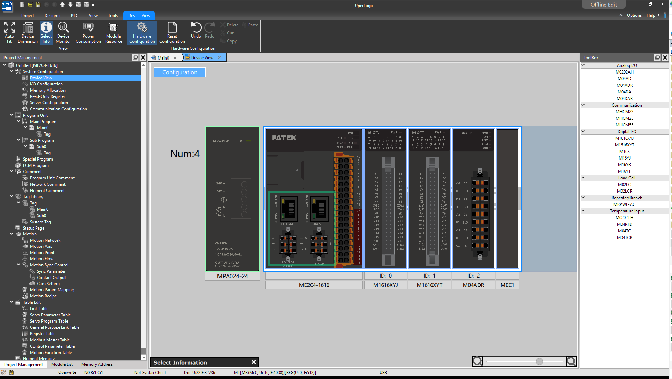
Task: Switch to the Module List tab
Action: 62,364
